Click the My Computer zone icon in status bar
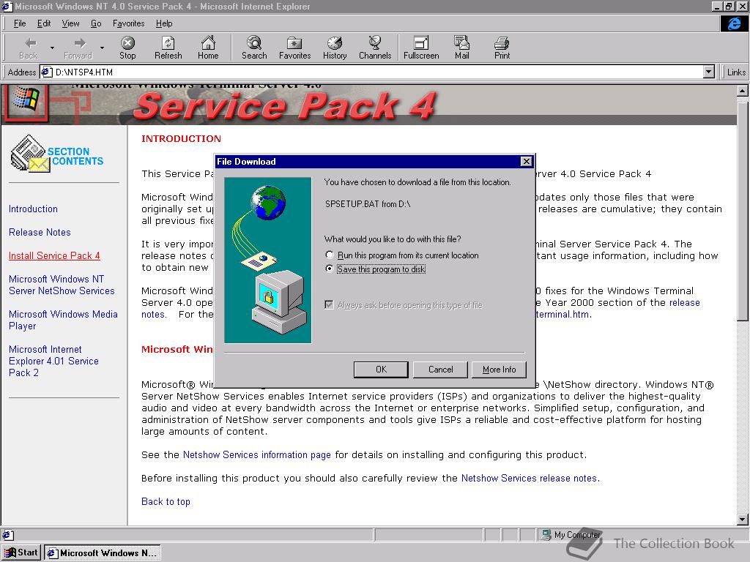 [546, 535]
